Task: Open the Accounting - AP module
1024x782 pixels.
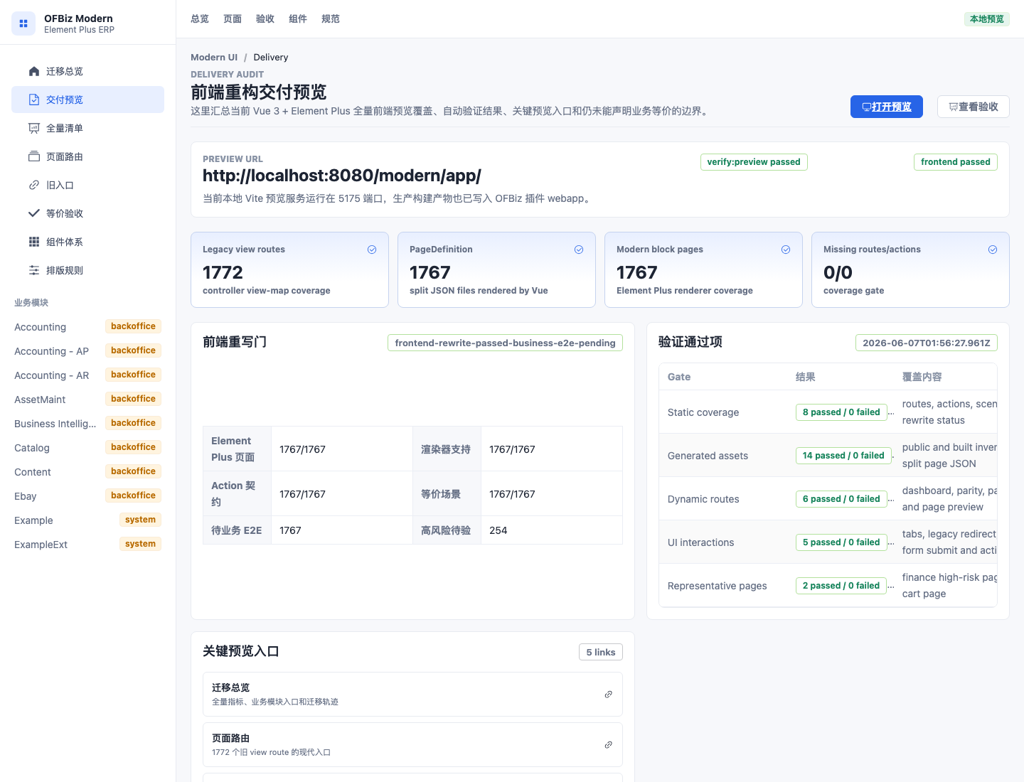Action: [x=87, y=351]
